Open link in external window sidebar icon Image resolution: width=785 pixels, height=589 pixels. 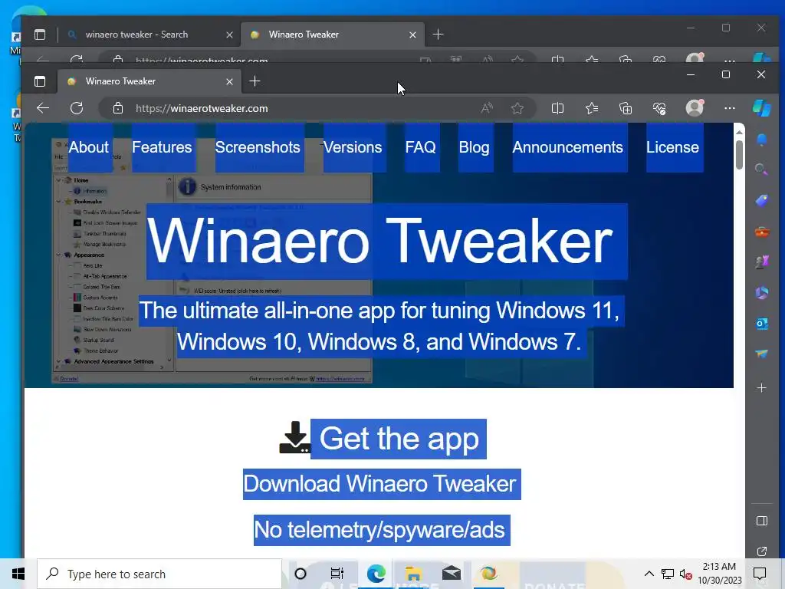(x=761, y=551)
